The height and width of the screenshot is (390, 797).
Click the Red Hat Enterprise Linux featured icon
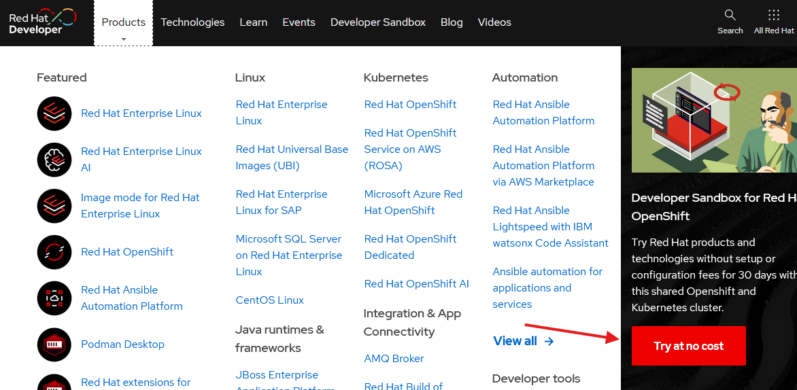54,113
